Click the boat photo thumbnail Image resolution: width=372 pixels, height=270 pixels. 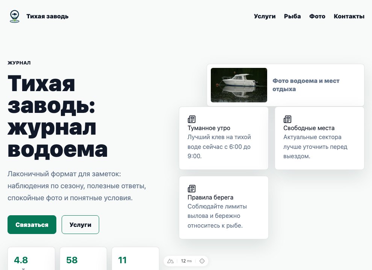[x=239, y=85]
